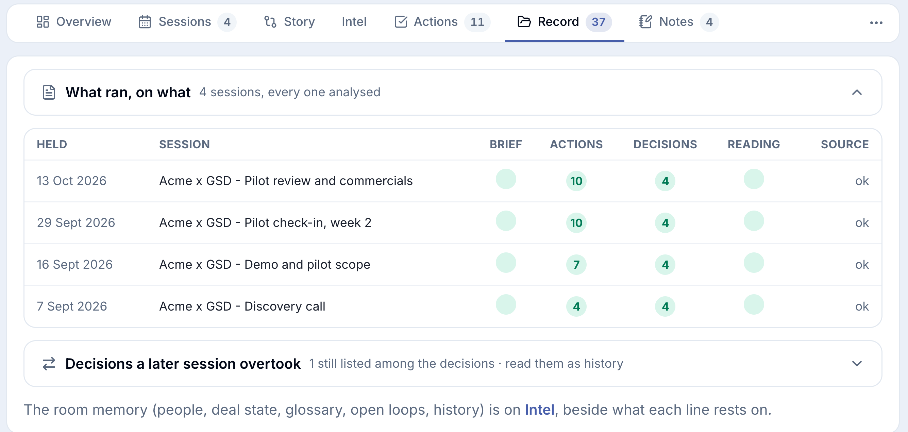Switch to the Intel tab

pos(354,22)
